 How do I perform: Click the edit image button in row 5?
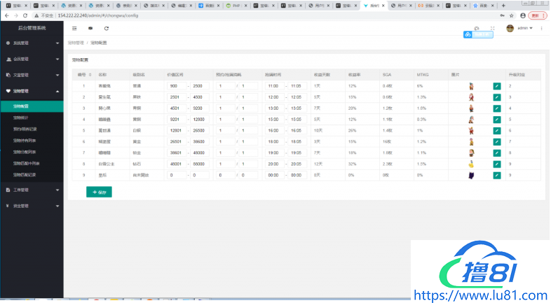tap(497, 130)
